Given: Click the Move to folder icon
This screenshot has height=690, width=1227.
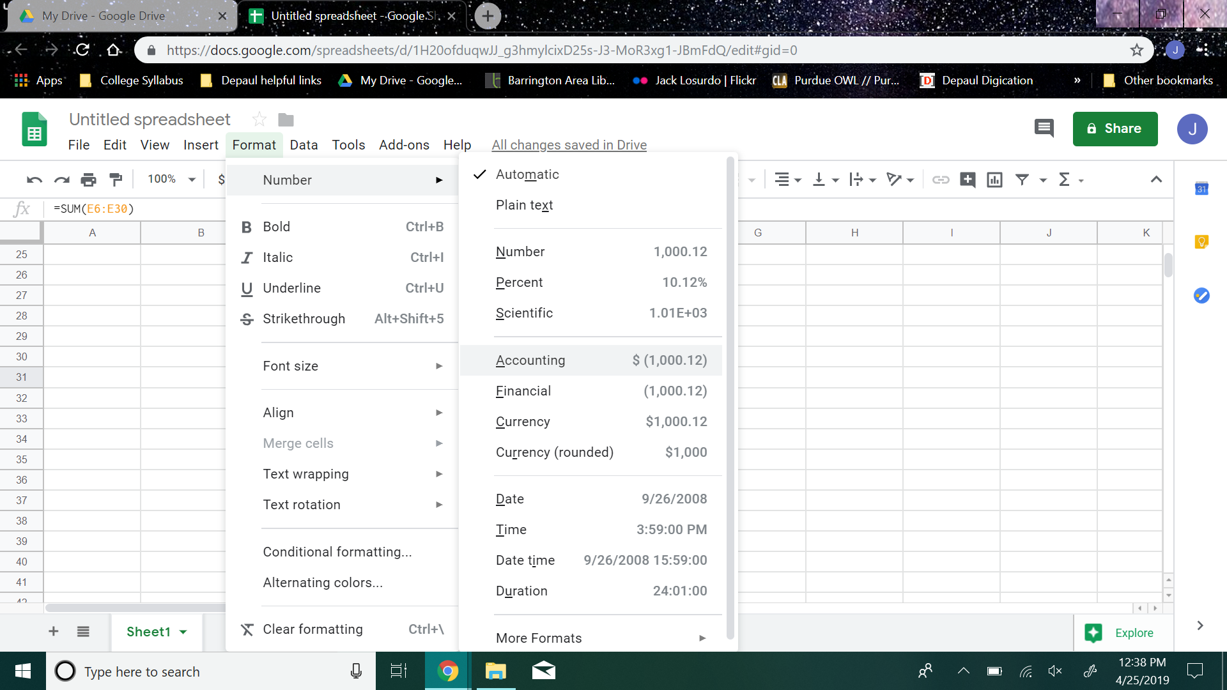Looking at the screenshot, I should (286, 119).
